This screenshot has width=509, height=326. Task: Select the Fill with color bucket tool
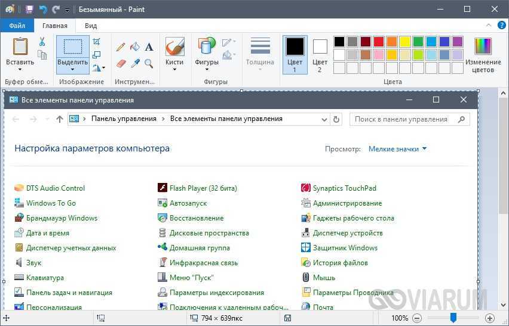point(135,47)
